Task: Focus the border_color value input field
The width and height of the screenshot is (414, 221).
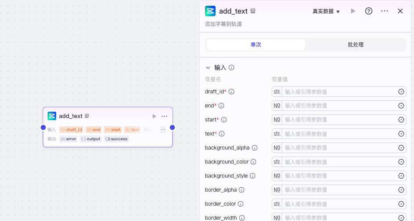Action: (339, 204)
